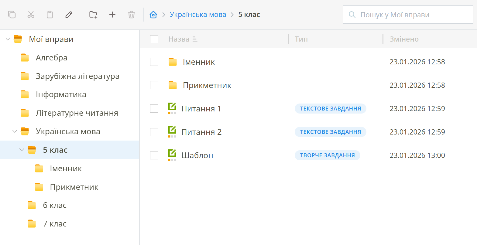
Task: Click Літературне читання folder icon
Action: (x=25, y=113)
